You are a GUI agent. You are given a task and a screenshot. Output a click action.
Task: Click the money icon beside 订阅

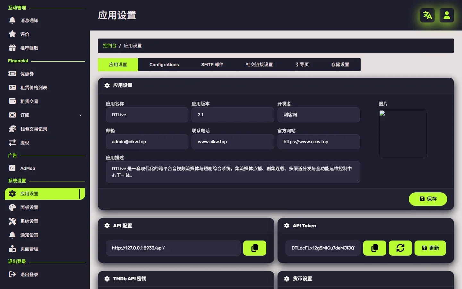tap(12, 115)
